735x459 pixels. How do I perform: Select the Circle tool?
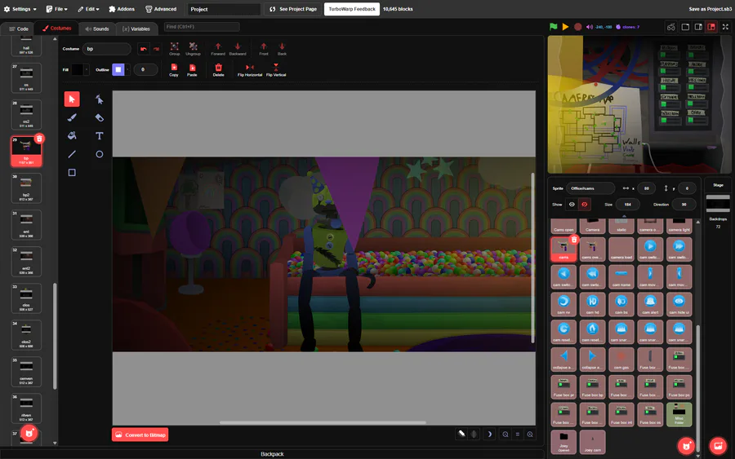pos(99,154)
